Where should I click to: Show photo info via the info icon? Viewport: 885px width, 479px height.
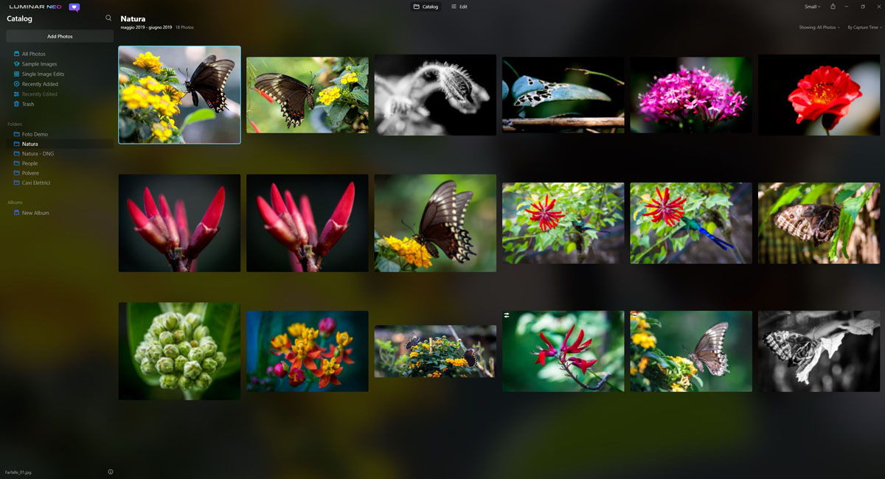tap(111, 472)
